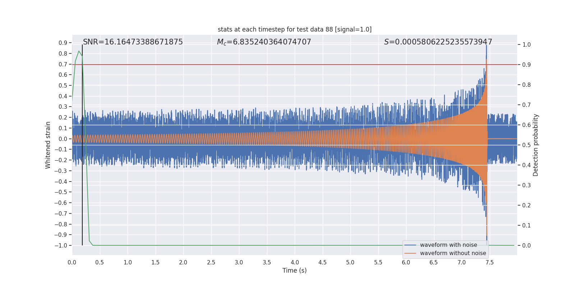
Task: Click the 0.0 tick on the time axis
Action: pos(72,263)
